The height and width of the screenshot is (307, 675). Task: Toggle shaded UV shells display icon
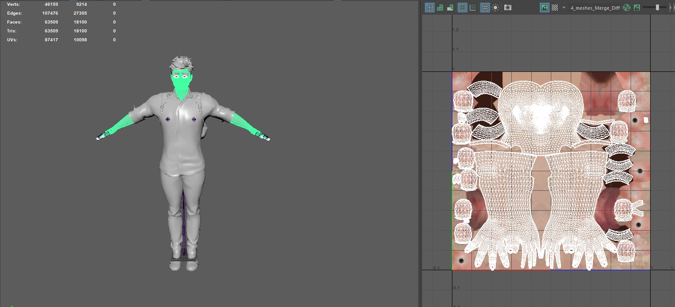tap(440, 8)
